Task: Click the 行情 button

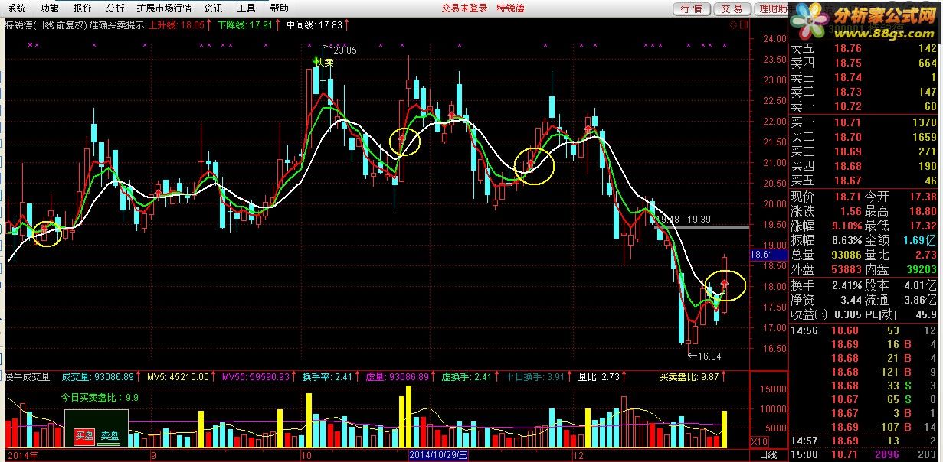Action: [x=691, y=9]
